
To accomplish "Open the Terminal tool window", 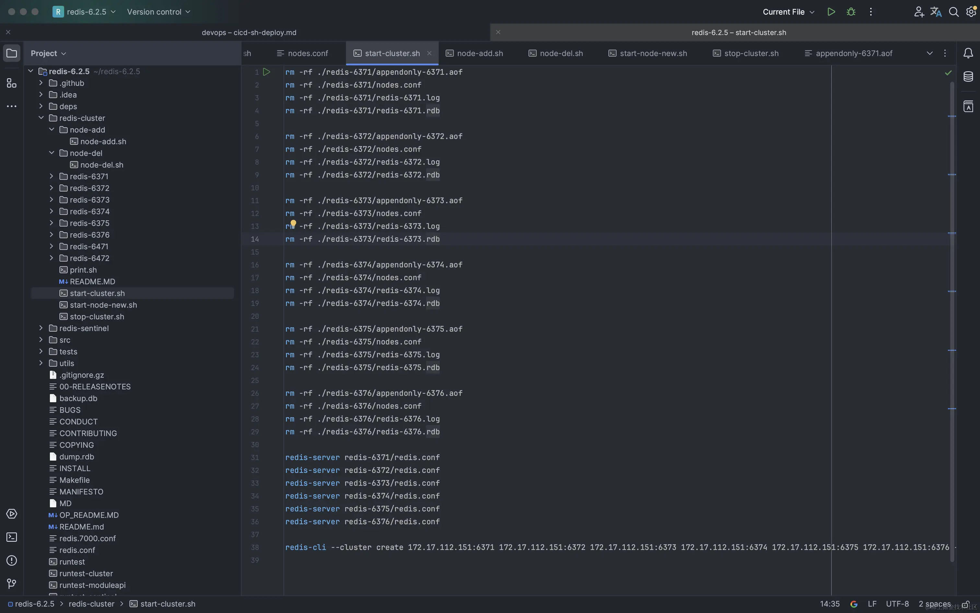I will click(x=12, y=537).
